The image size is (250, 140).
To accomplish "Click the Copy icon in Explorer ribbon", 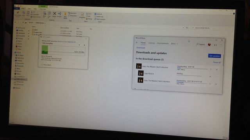I will pyautogui.click(x=23, y=14).
